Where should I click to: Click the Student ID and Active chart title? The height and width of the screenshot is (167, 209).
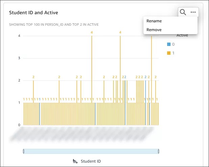(33, 13)
